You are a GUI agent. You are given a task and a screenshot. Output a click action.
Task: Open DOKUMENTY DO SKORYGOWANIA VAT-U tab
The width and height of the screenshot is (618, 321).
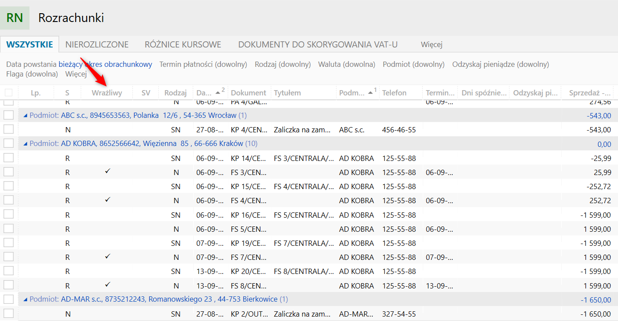tap(318, 44)
